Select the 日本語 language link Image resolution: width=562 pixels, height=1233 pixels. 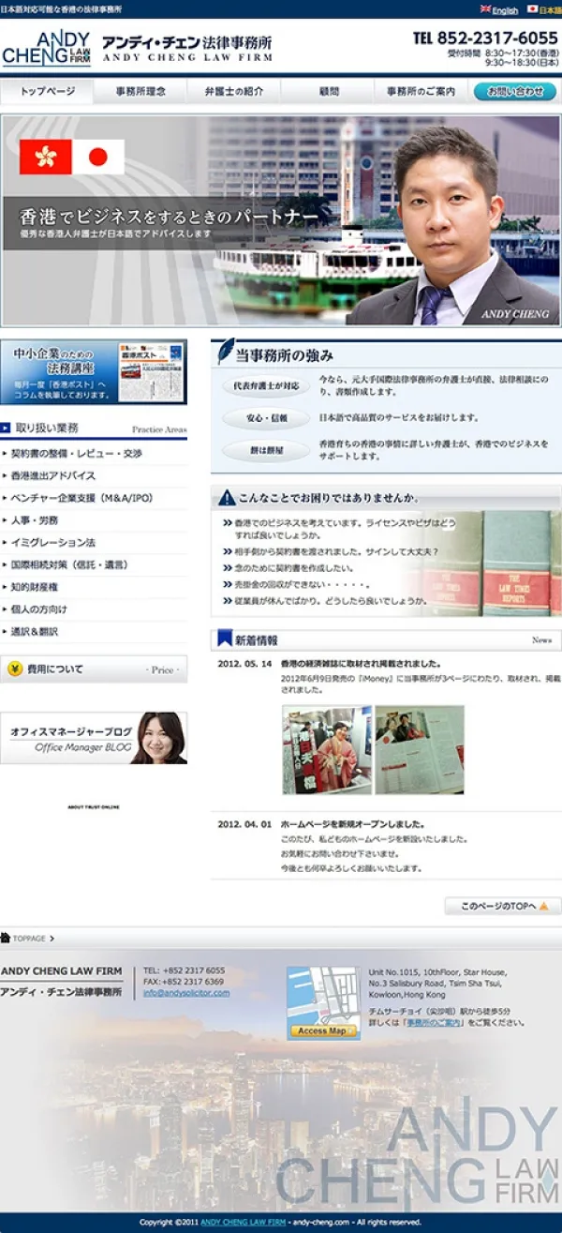(x=544, y=10)
